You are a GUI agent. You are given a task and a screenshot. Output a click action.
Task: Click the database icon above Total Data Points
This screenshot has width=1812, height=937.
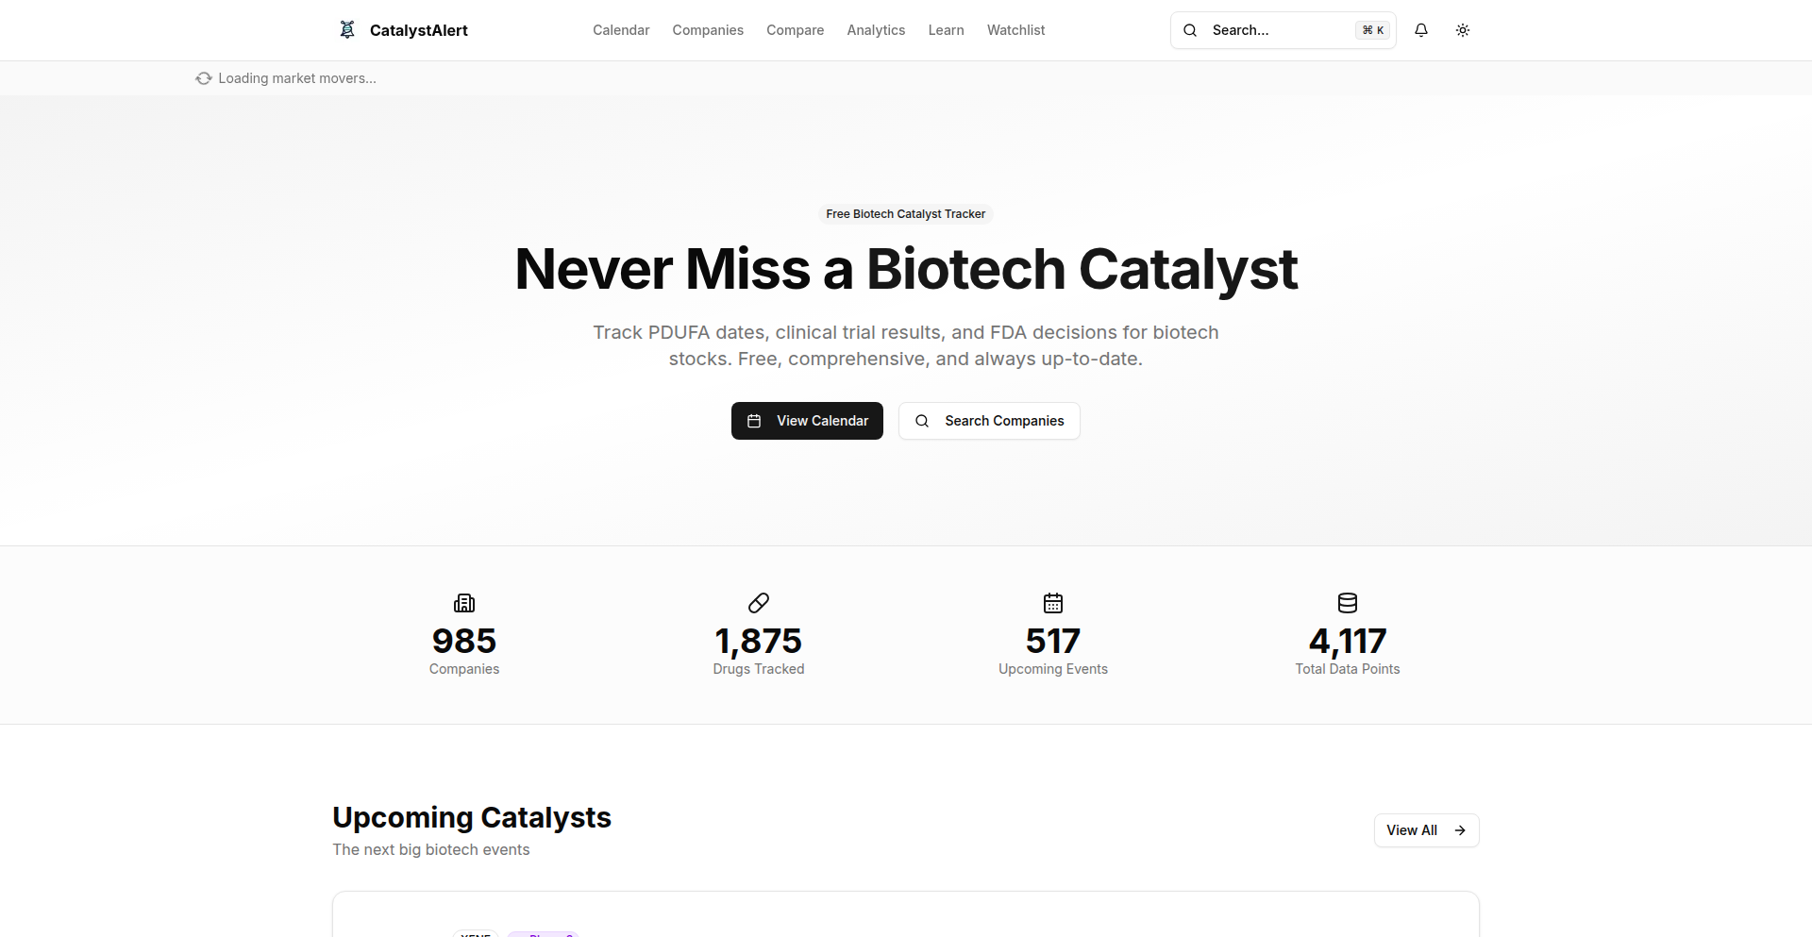[1347, 603]
